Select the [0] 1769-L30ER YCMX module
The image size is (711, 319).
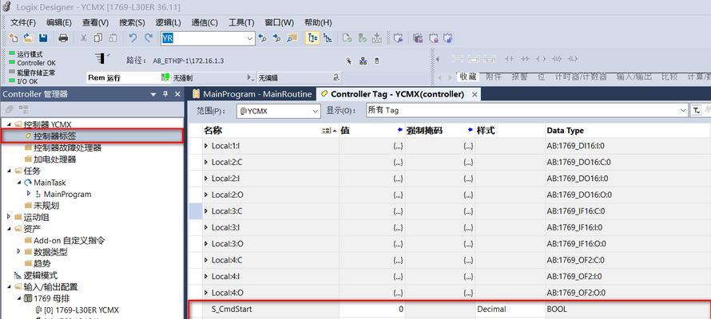(81, 310)
